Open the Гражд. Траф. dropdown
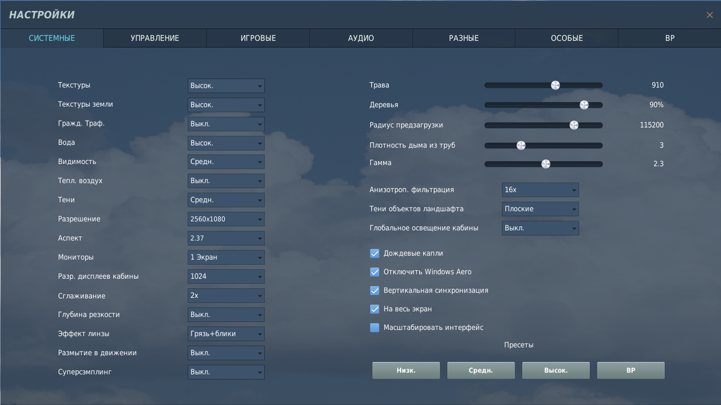 (226, 124)
